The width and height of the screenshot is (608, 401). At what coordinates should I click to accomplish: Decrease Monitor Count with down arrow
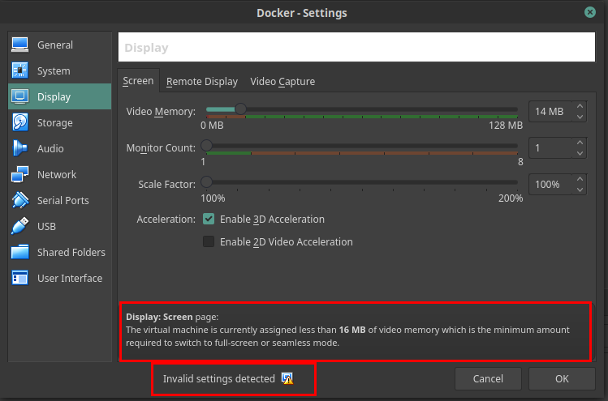pos(580,153)
